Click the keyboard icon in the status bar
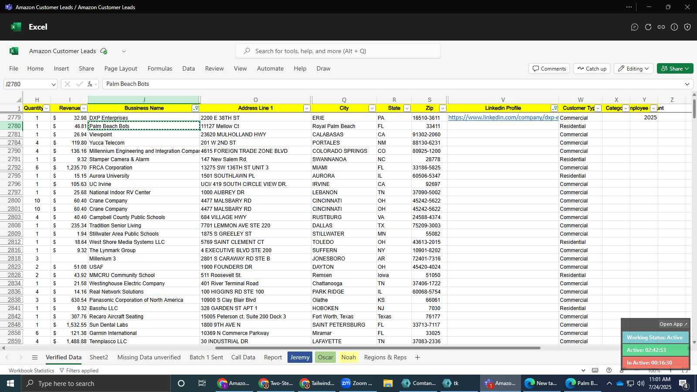Viewport: 697px width, 392px height. coord(595,371)
